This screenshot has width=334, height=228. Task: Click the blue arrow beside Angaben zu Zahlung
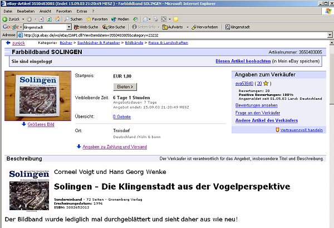(79, 147)
